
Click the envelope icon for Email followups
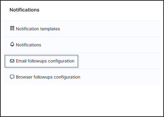click(x=12, y=61)
